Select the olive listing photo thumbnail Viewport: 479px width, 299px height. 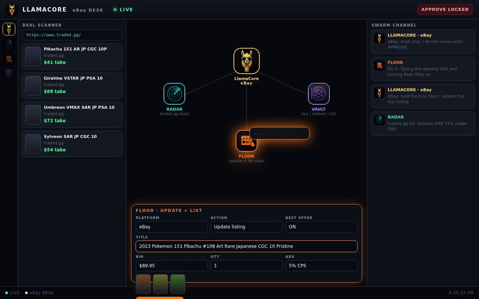160,284
